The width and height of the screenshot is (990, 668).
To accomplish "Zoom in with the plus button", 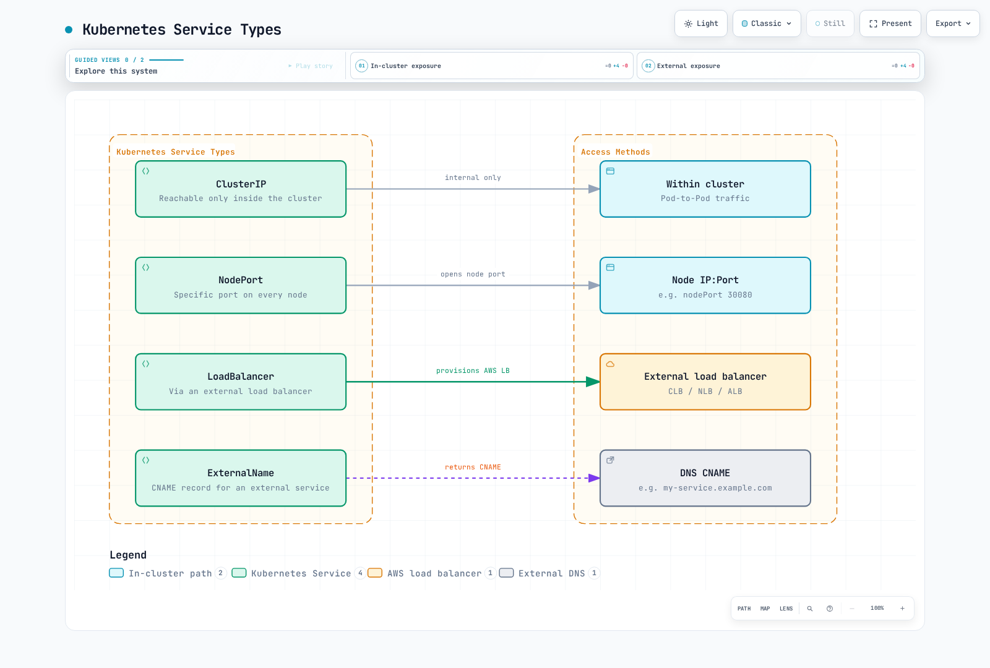I will pos(902,609).
